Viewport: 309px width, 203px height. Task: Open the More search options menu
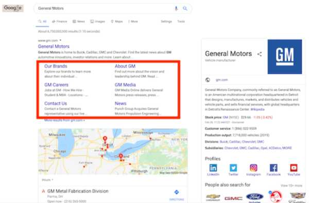click(x=133, y=22)
